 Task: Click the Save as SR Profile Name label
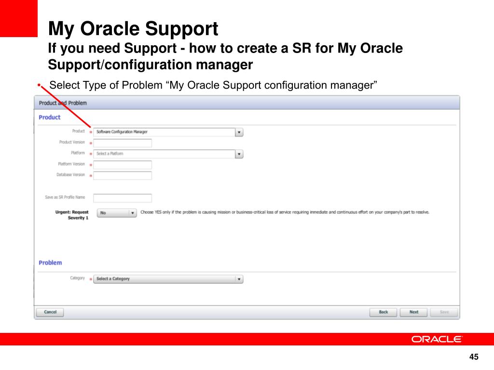65,197
